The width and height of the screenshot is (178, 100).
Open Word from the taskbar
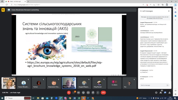[75, 98]
